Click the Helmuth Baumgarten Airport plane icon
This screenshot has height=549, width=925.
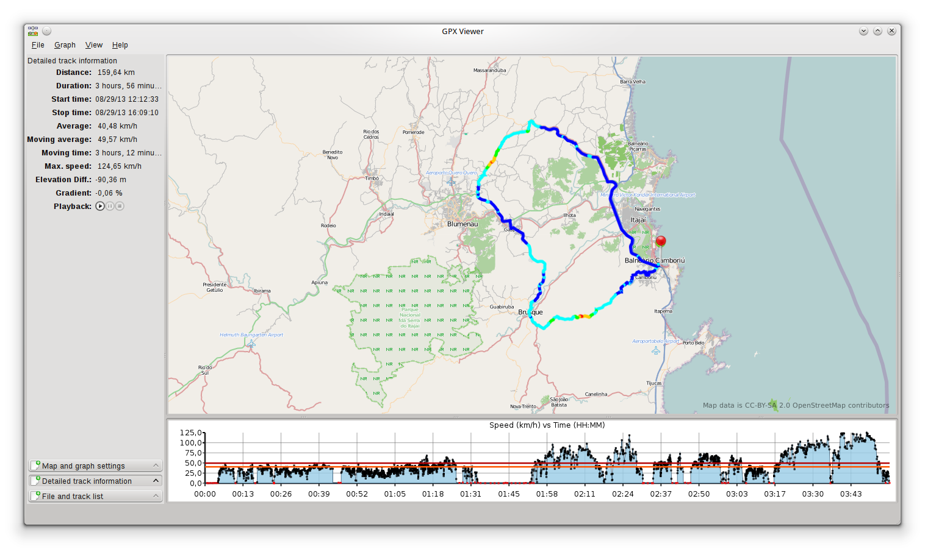tap(251, 344)
